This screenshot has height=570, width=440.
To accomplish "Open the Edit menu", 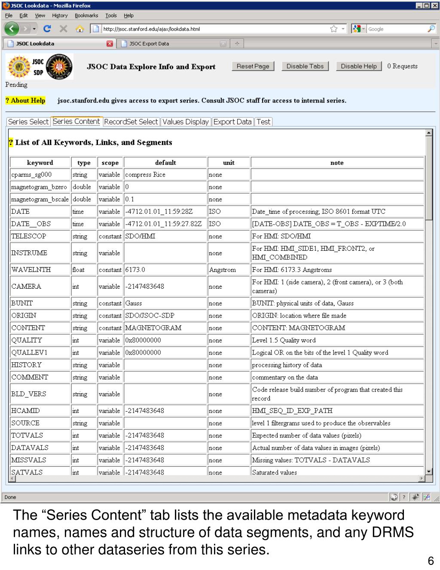I will coord(23,15).
